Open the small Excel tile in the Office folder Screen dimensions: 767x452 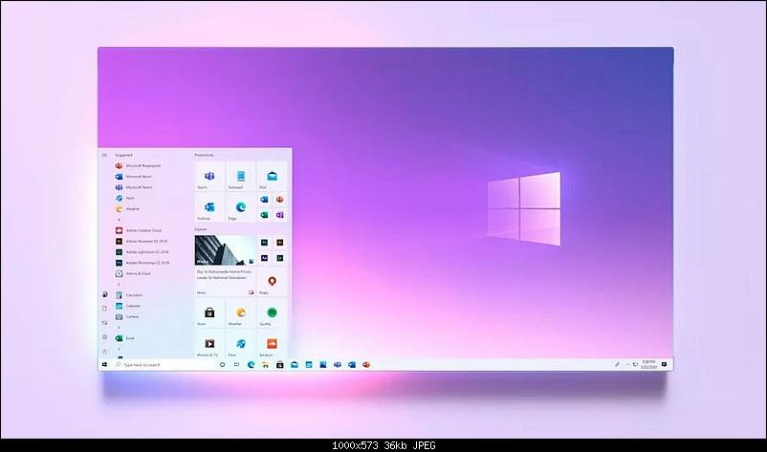[264, 215]
